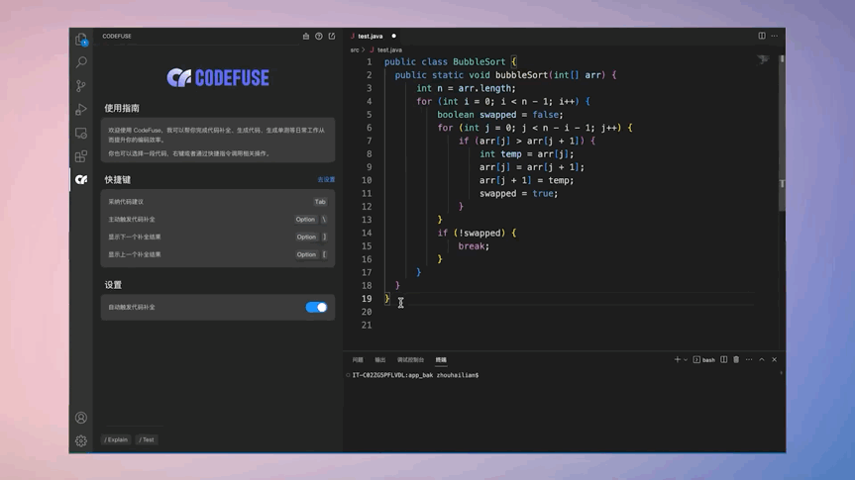
Task: Click the 'int n = arr.length;' line
Action: click(466, 88)
